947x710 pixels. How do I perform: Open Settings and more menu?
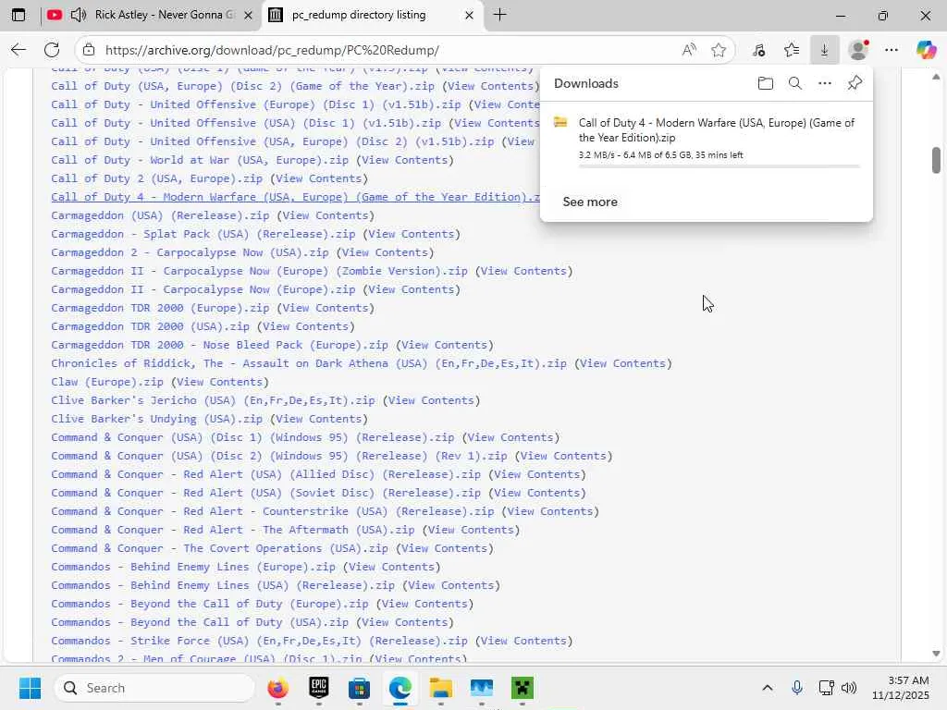tap(892, 50)
